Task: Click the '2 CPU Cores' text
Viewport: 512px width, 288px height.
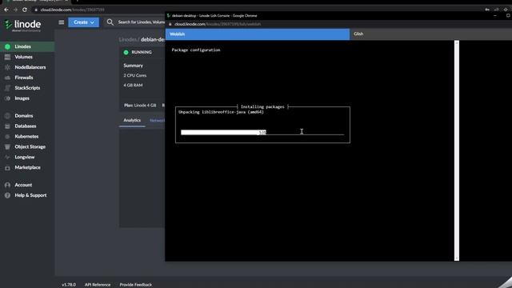Action: [x=135, y=75]
